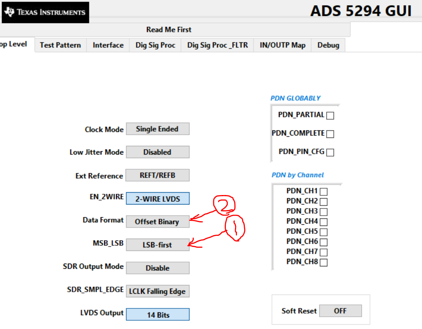Click the PDN GLOBABLY heading

coord(296,98)
